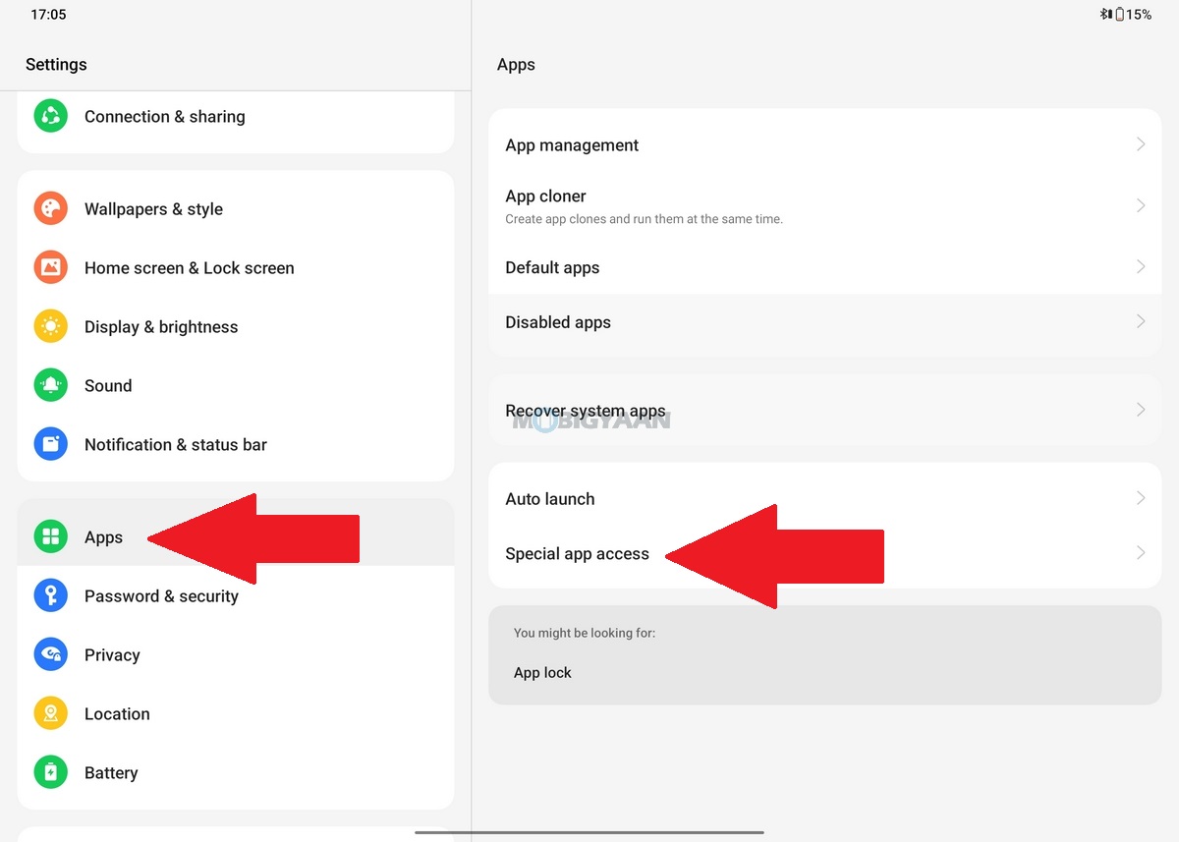Open Special app access option

coord(825,553)
